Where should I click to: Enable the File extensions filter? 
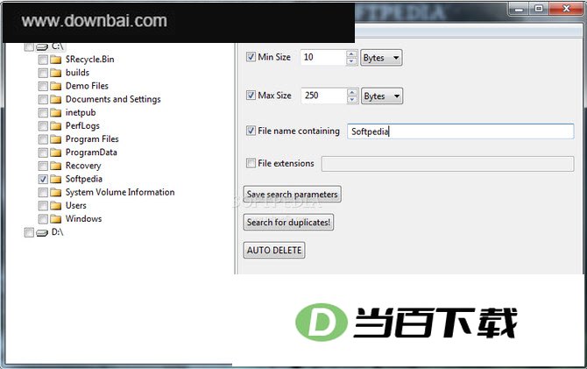click(x=251, y=163)
